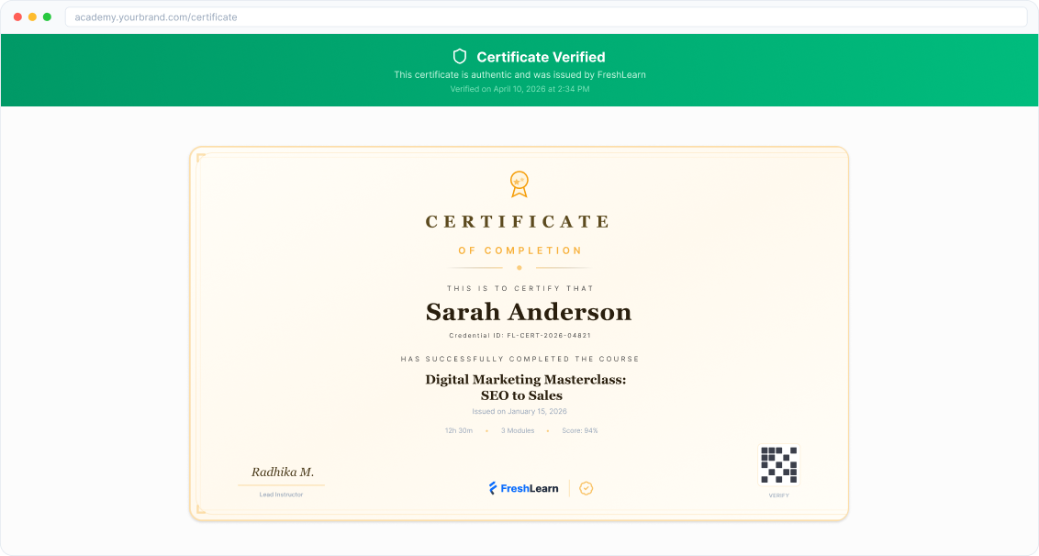Select the FreshLearn wordmark text
This screenshot has width=1039, height=556.
tap(531, 488)
